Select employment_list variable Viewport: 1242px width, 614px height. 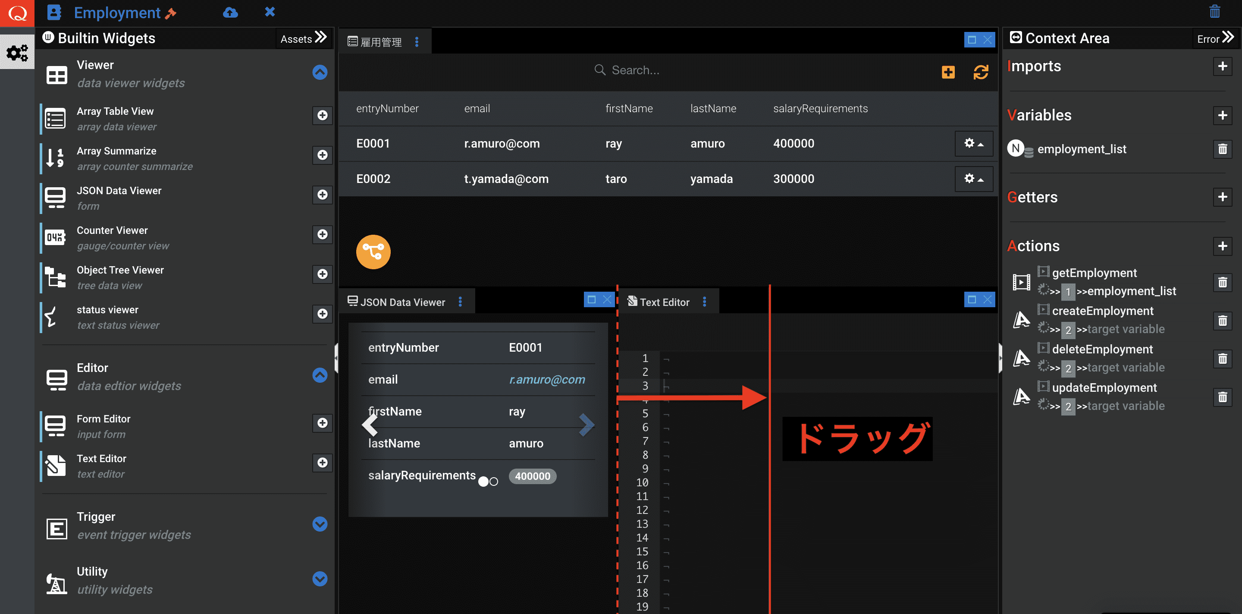click(x=1082, y=149)
